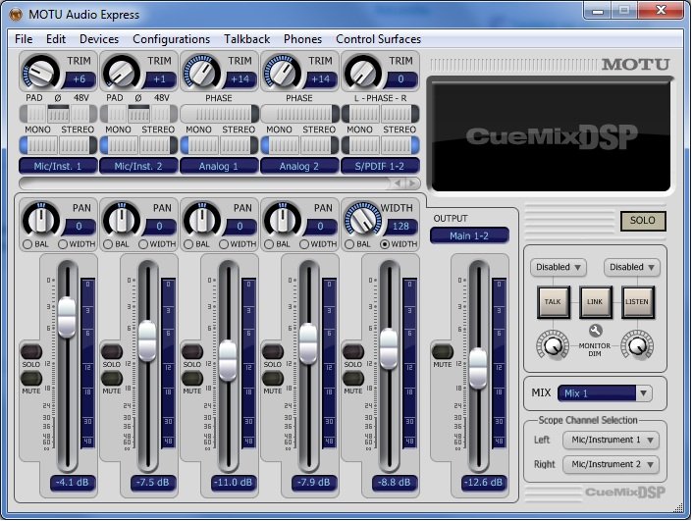Click the input channel scroll right arrow

[412, 182]
